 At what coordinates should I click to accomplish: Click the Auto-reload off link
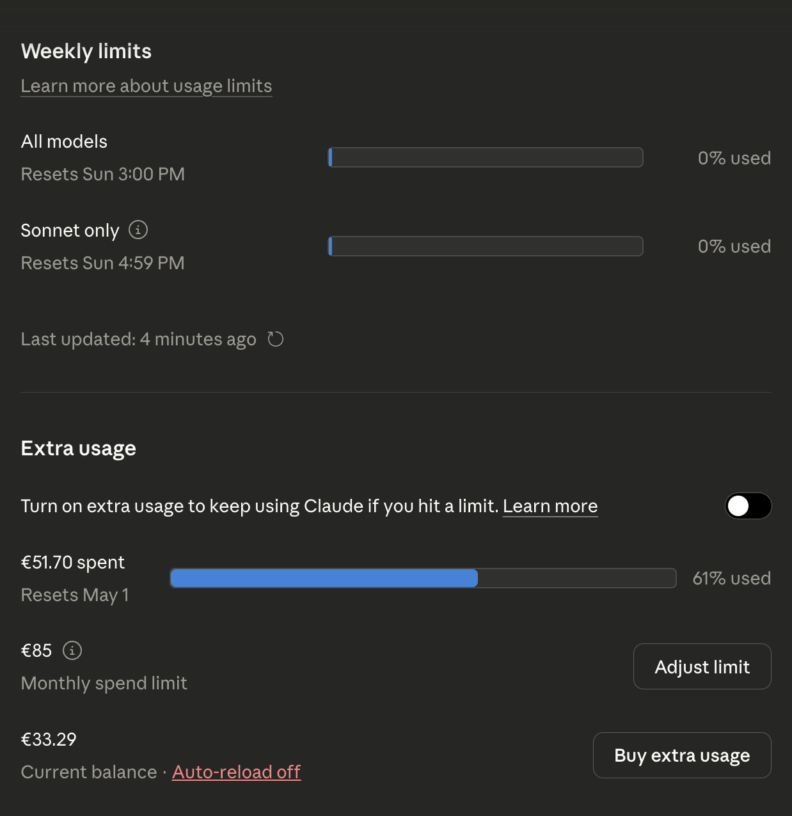[x=236, y=772]
